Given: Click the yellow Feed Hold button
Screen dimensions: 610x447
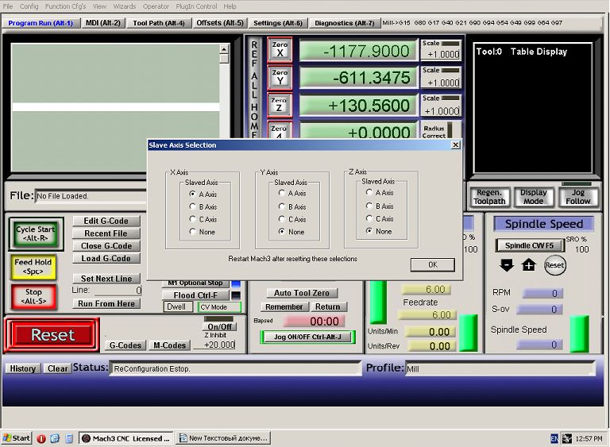Looking at the screenshot, I should tap(33, 267).
